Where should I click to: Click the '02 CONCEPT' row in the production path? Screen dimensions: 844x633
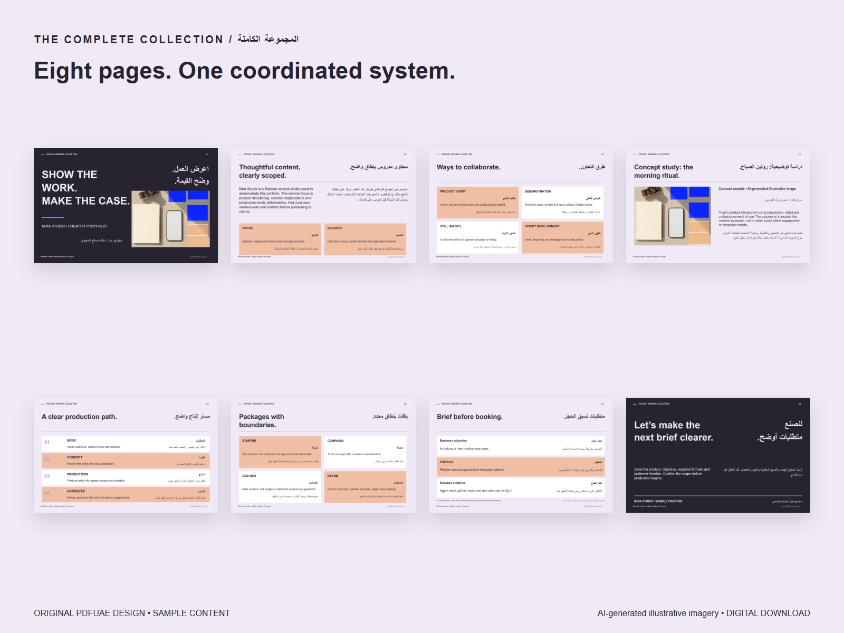tap(126, 461)
